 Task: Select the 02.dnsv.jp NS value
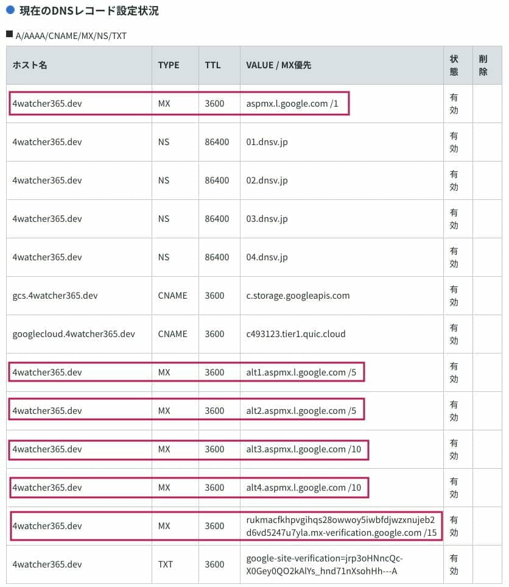point(267,180)
